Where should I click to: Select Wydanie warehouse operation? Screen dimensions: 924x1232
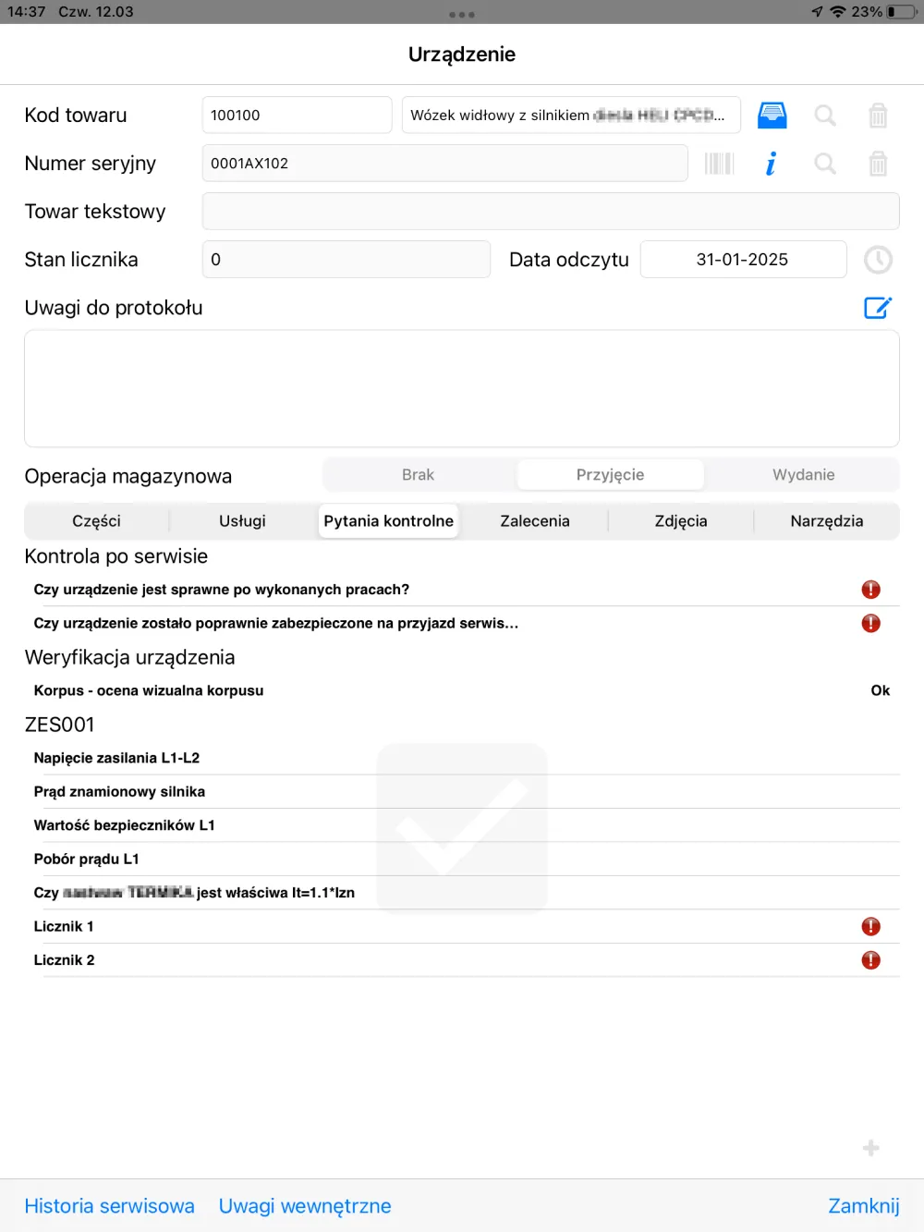tap(803, 475)
